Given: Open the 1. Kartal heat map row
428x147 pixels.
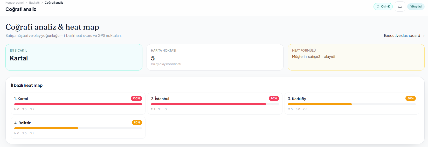Looking at the screenshot, I should (x=78, y=104).
